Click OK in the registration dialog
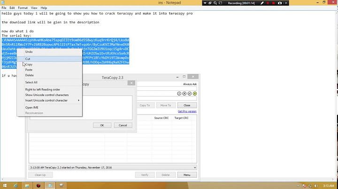The width and height of the screenshot is (338, 189). tap(102, 125)
